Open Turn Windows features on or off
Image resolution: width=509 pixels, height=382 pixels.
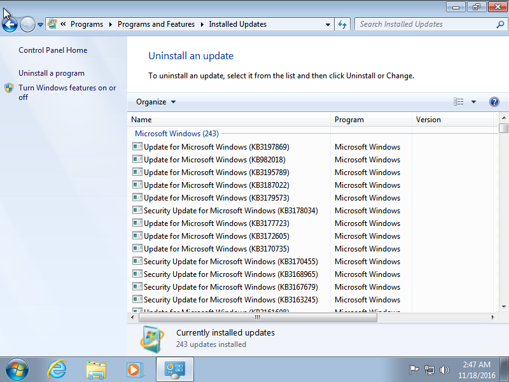pyautogui.click(x=67, y=92)
